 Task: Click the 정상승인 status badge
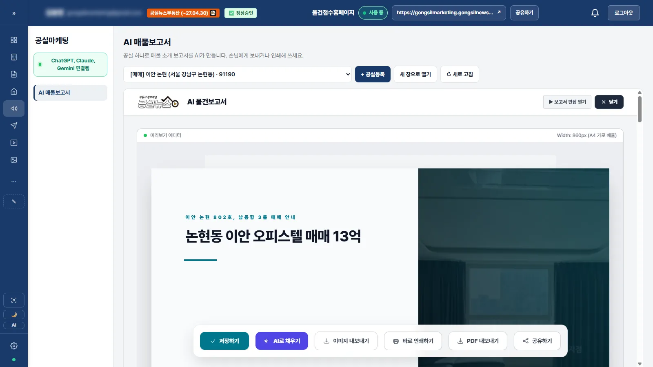(x=240, y=13)
